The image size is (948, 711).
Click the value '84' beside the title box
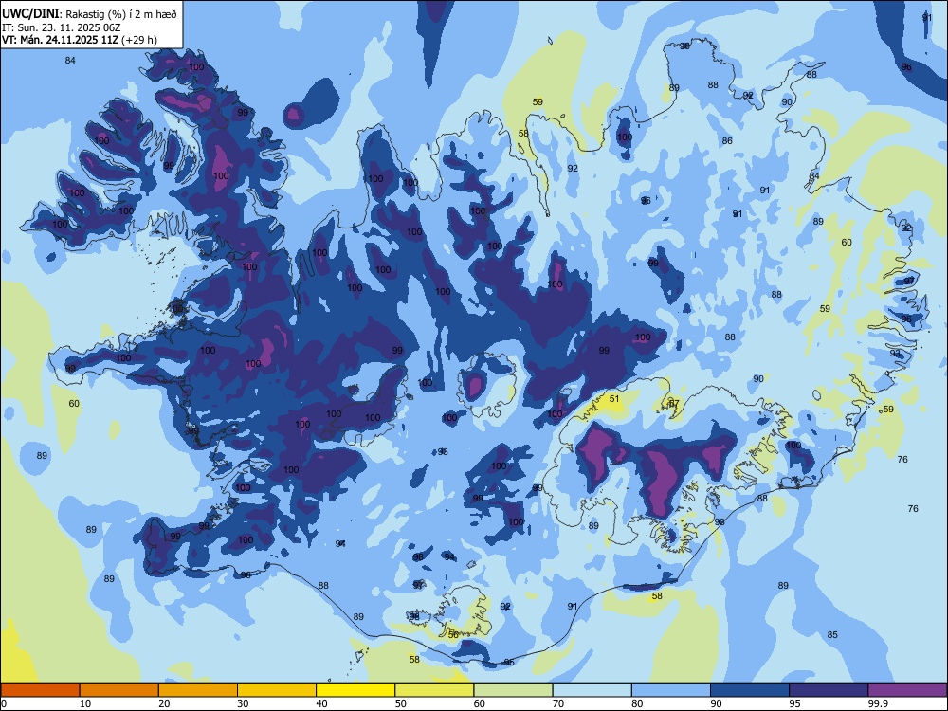coord(70,60)
